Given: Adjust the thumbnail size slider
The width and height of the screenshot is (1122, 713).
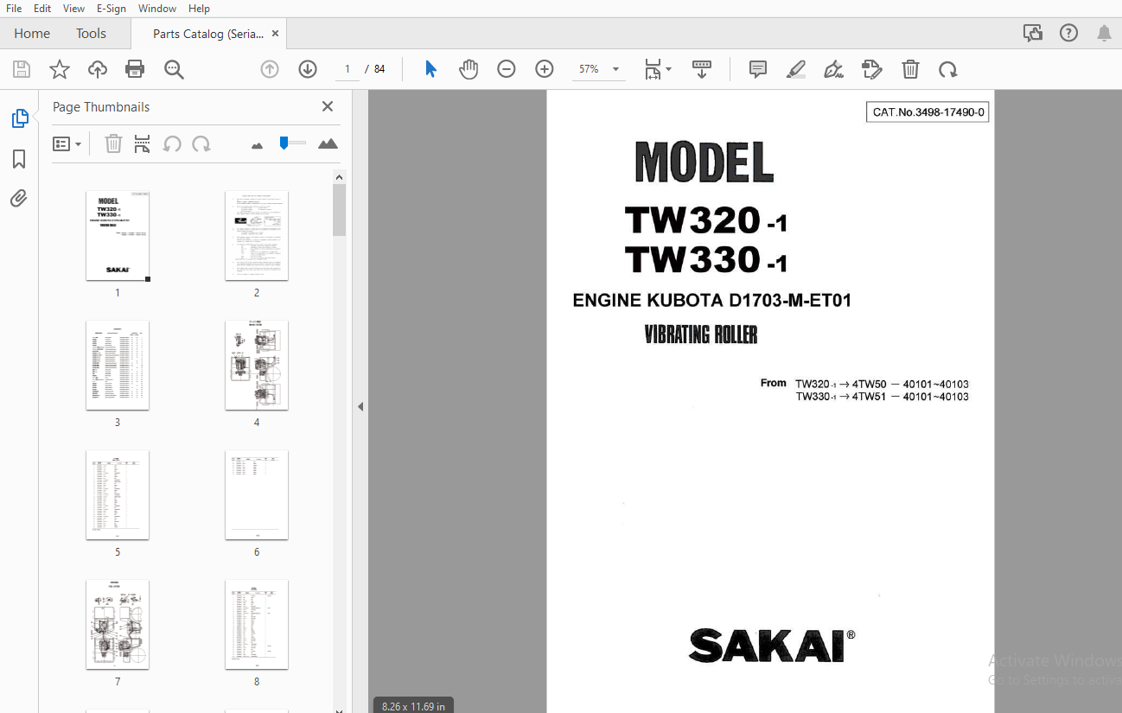Looking at the screenshot, I should pyautogui.click(x=292, y=143).
